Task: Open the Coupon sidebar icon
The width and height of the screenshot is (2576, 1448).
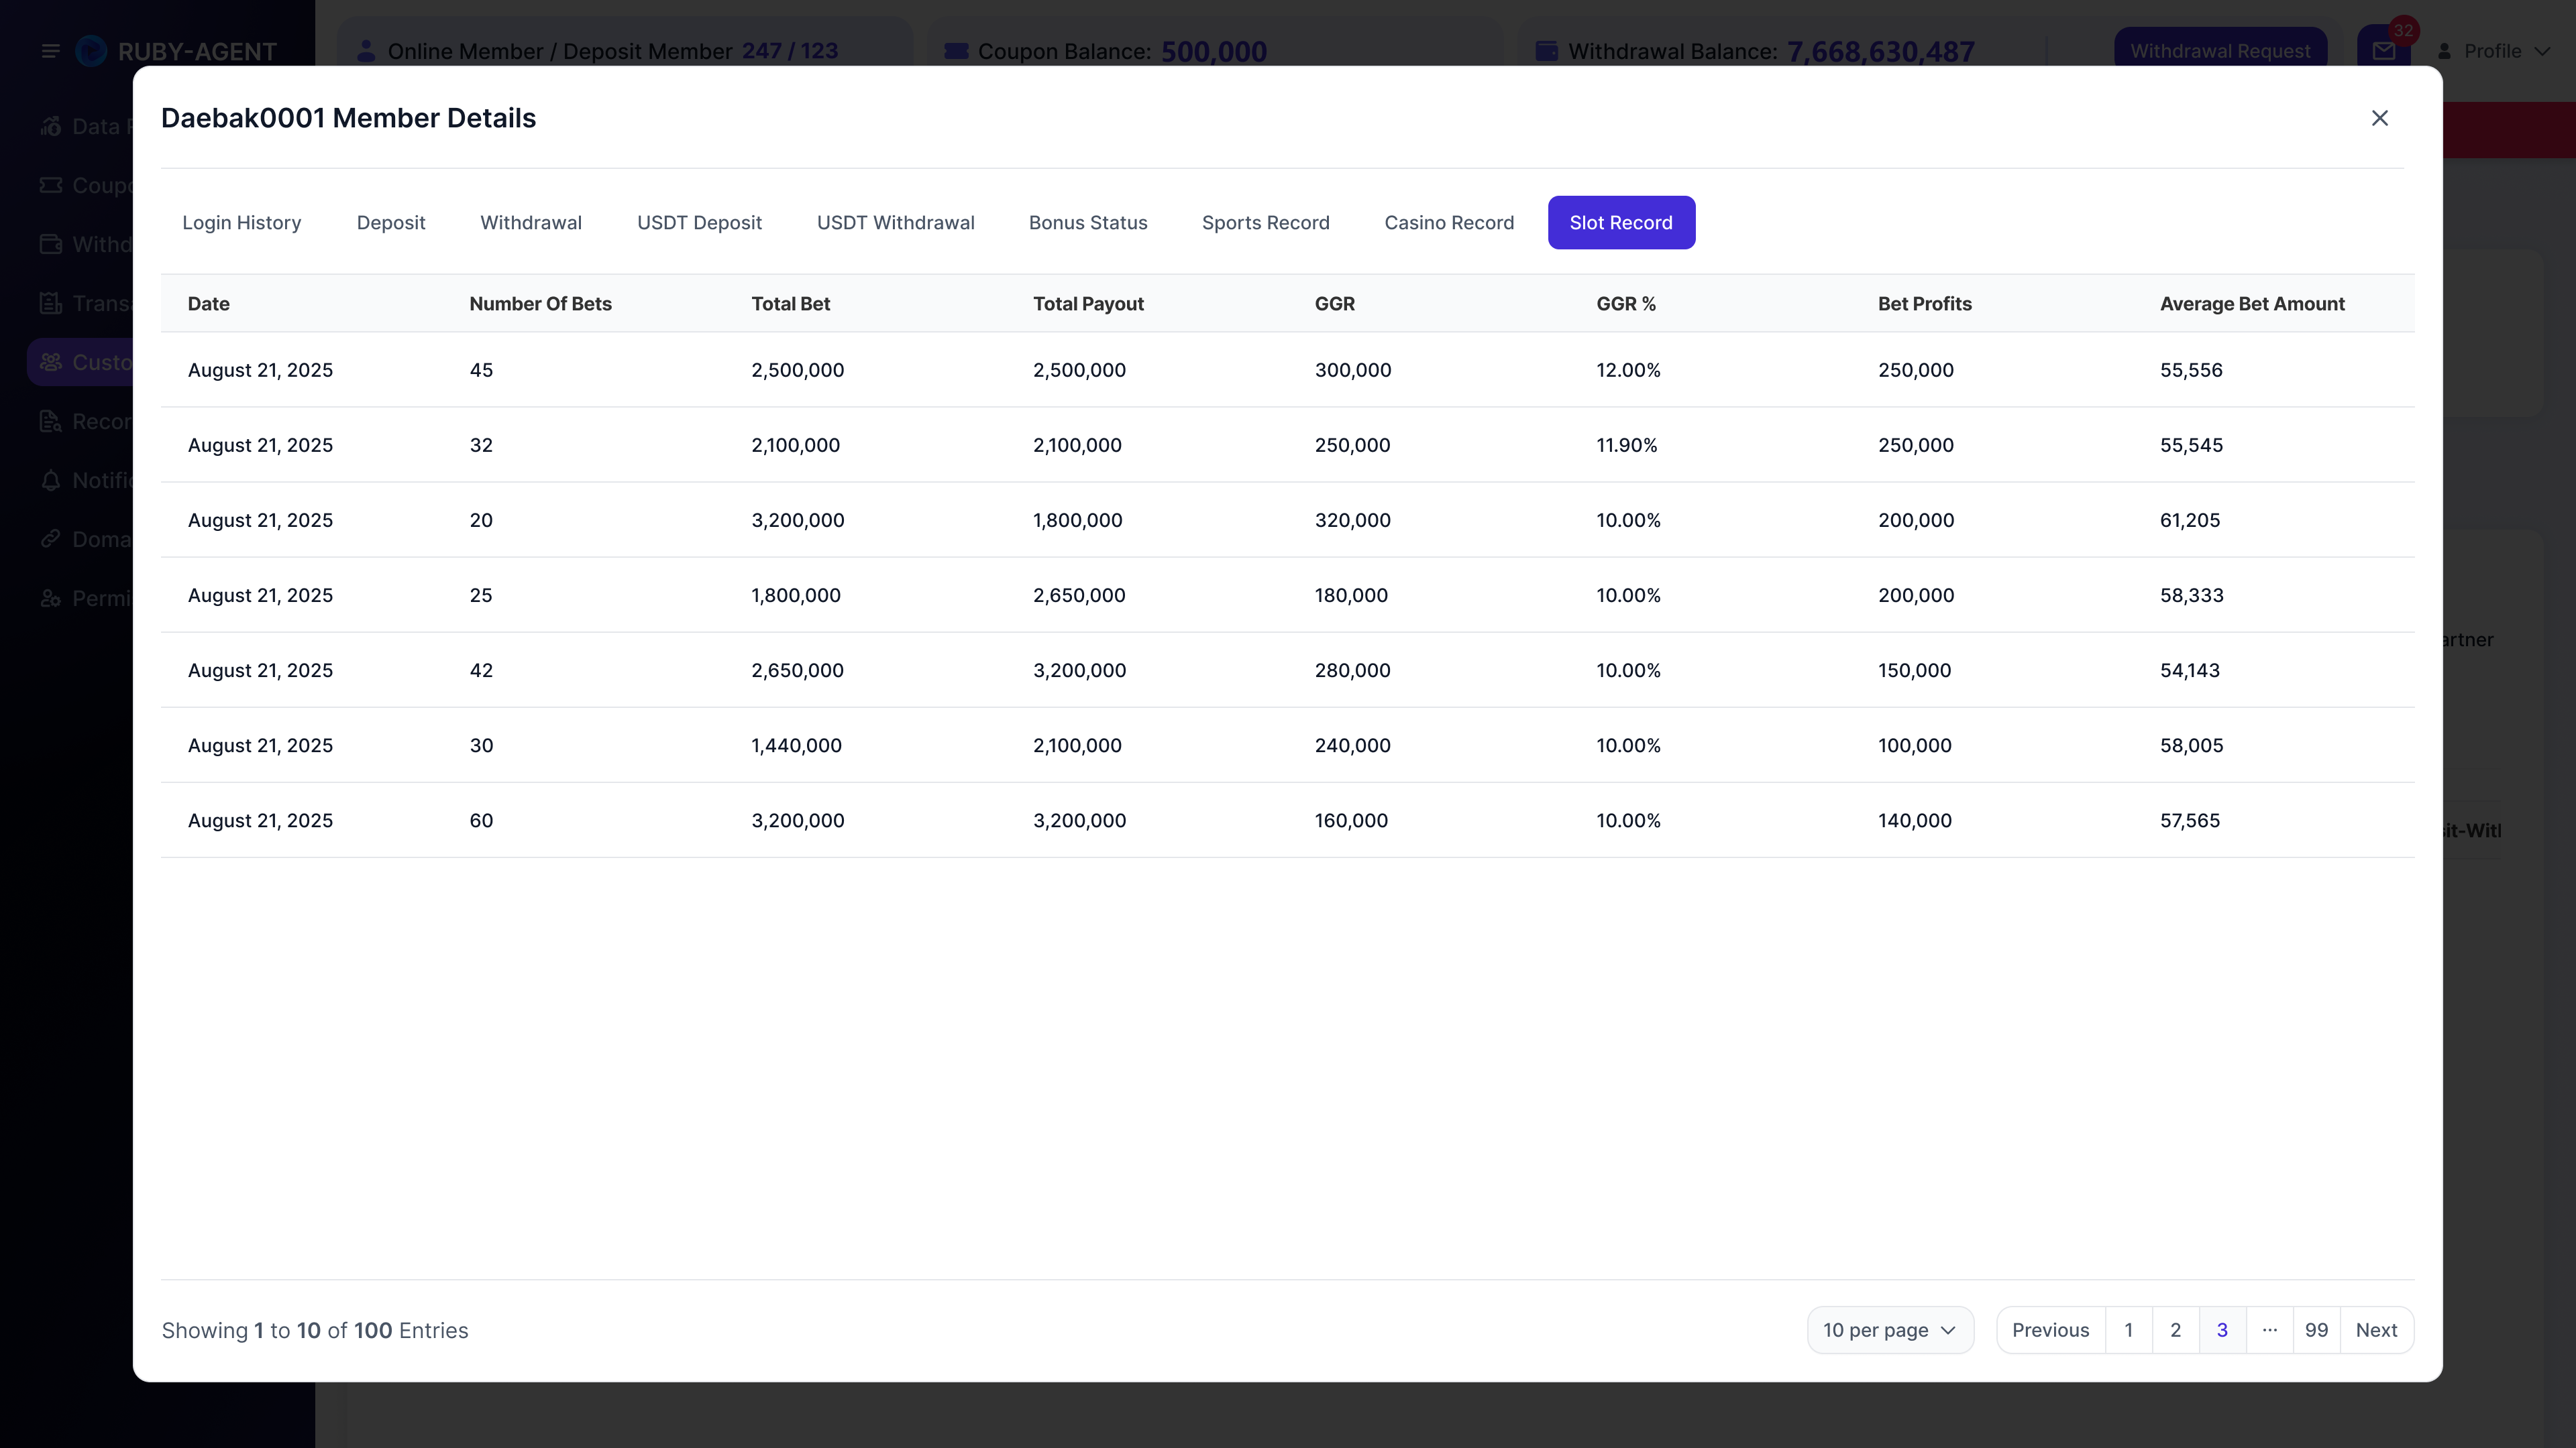Action: 51,185
